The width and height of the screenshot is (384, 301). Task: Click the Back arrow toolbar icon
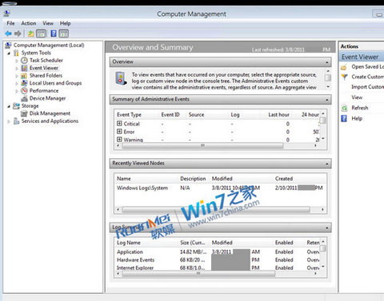[9, 34]
